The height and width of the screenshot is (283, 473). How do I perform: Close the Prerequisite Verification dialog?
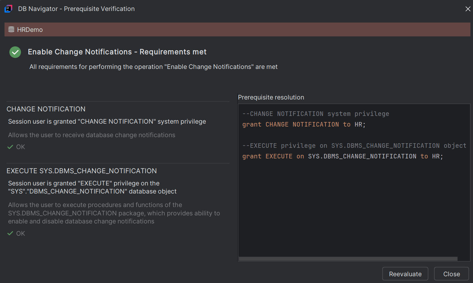tap(468, 9)
